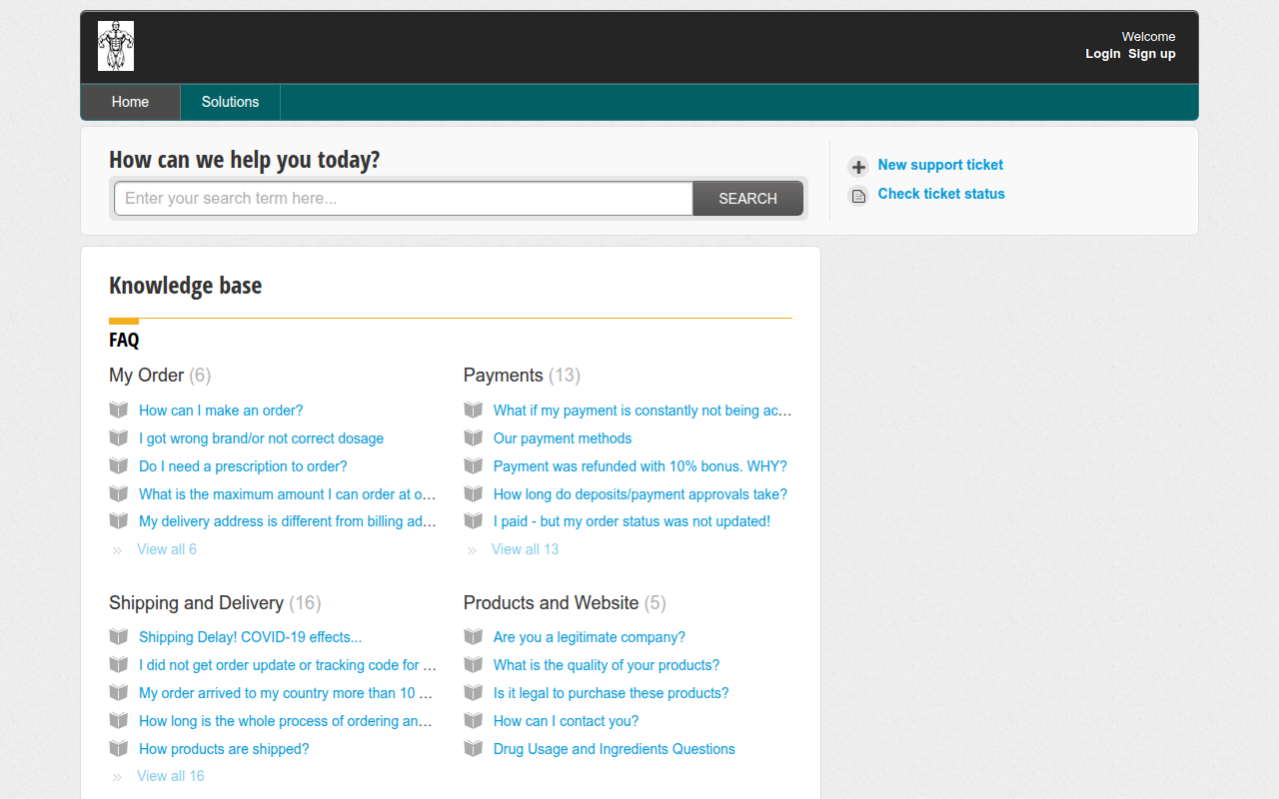1279x799 pixels.
Task: Open 'My delivery address is different from billing' article
Action: coord(288,521)
